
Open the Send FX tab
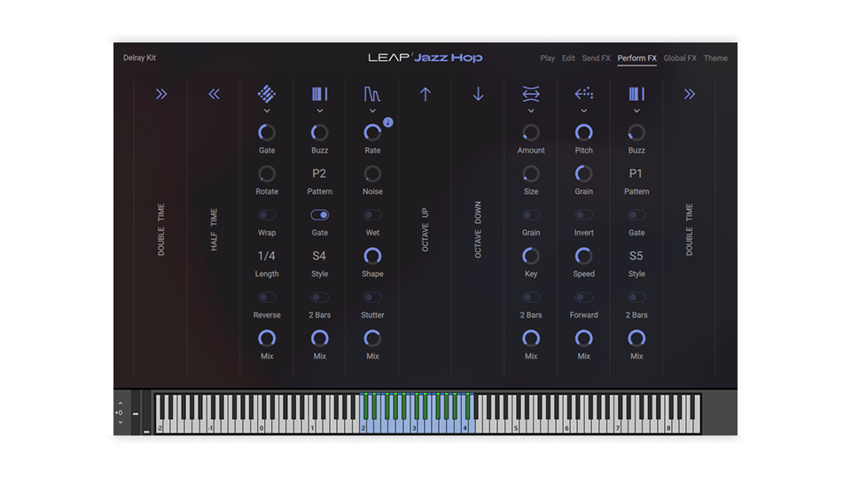click(x=596, y=58)
